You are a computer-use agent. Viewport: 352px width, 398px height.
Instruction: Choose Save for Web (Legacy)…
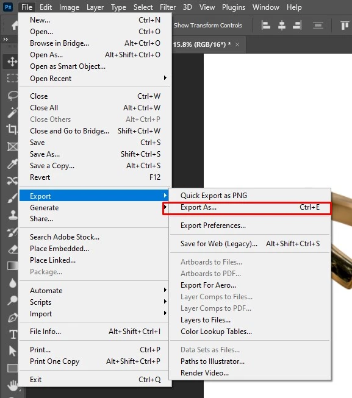[x=250, y=244]
